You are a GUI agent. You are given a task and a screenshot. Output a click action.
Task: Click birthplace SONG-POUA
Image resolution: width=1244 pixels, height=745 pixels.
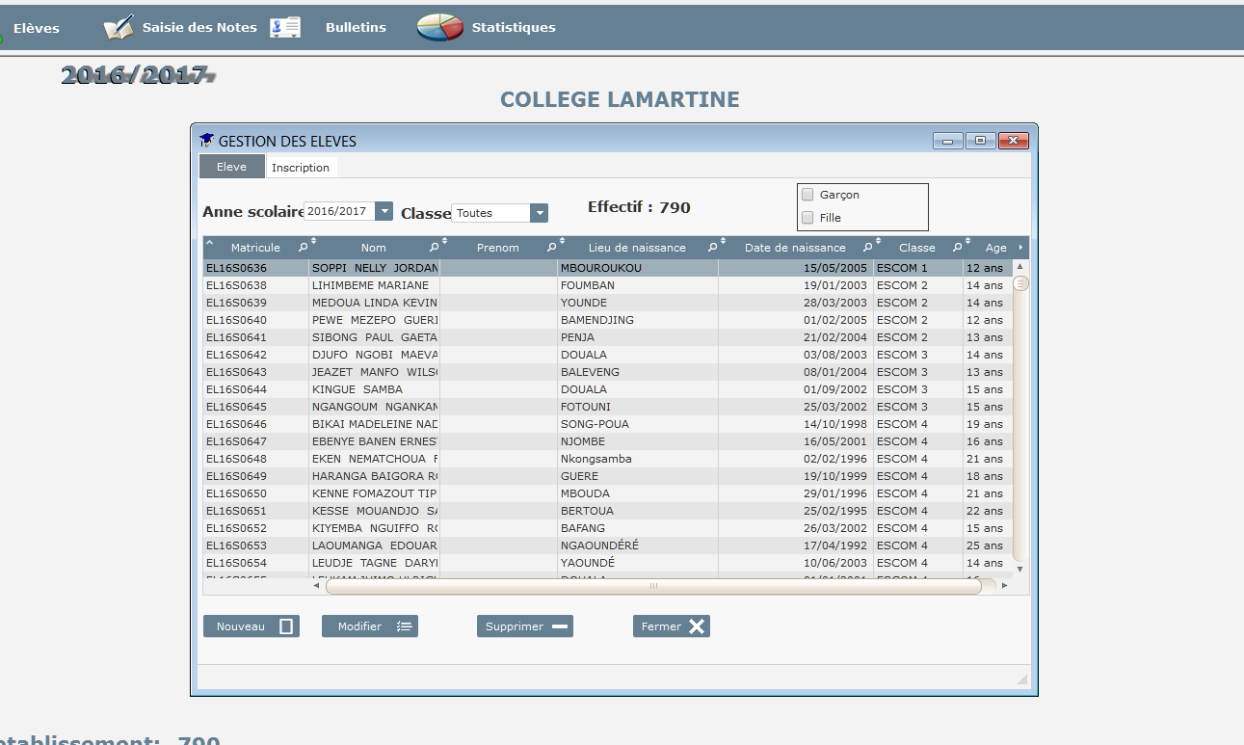pos(595,424)
